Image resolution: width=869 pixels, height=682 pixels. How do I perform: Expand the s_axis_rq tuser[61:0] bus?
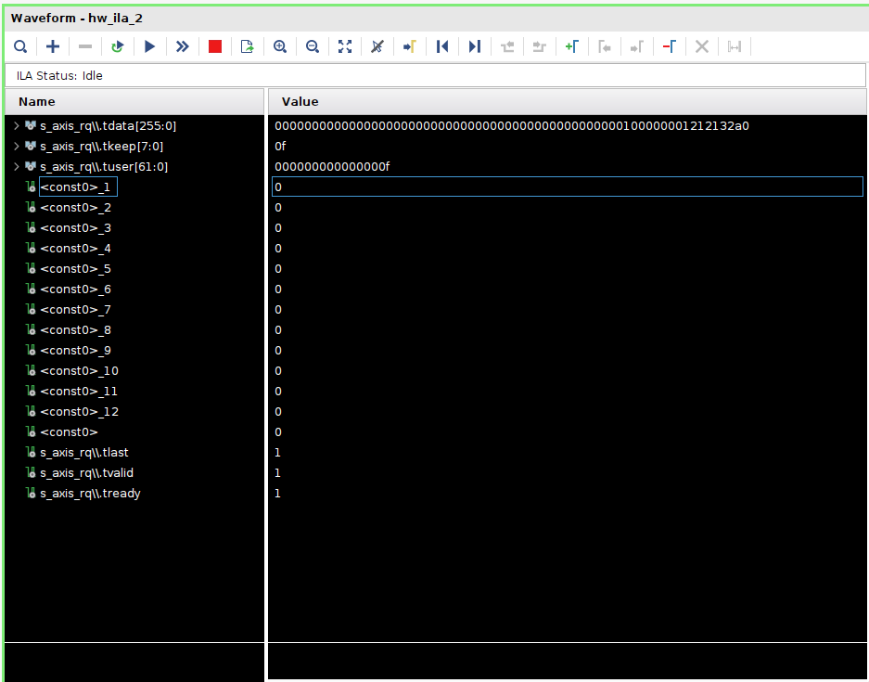coord(16,166)
